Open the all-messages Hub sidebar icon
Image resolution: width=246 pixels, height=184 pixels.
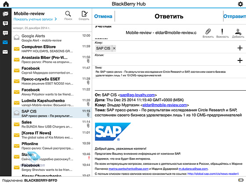pos(5,14)
